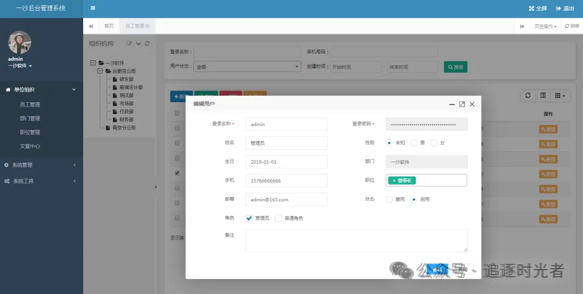Open 部门管理 in the sidebar
The image size is (583, 294).
coord(30,118)
